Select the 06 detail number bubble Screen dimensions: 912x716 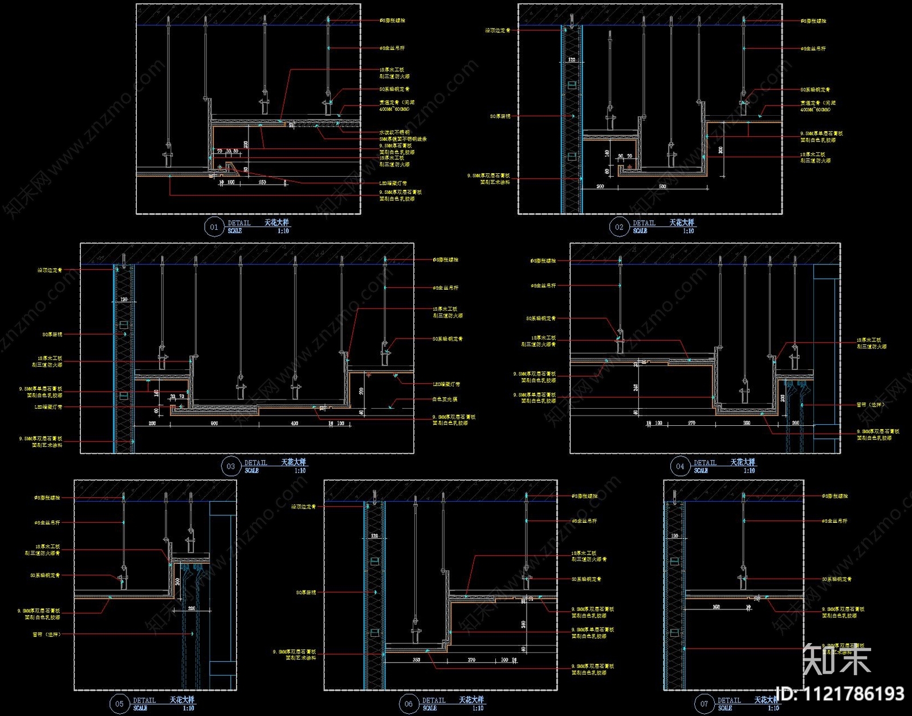tap(408, 703)
